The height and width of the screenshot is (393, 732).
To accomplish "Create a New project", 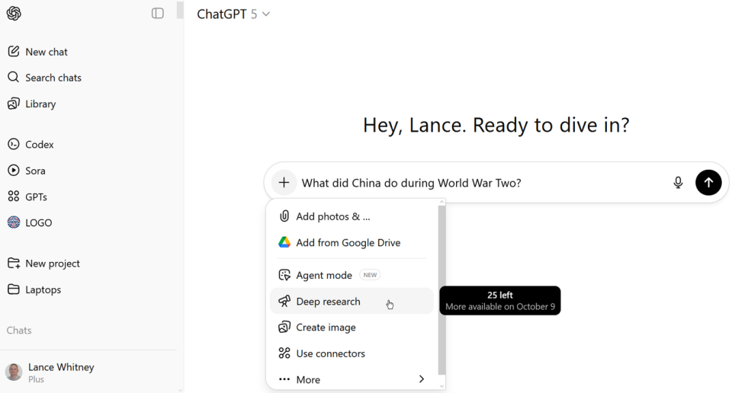I will [x=52, y=264].
